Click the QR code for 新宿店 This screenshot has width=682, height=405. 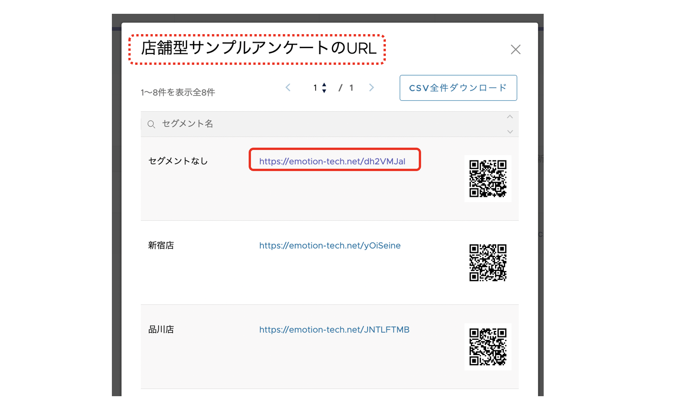coord(488,263)
